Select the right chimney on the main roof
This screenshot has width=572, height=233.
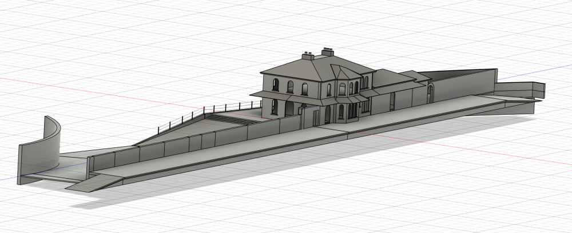coord(327,52)
